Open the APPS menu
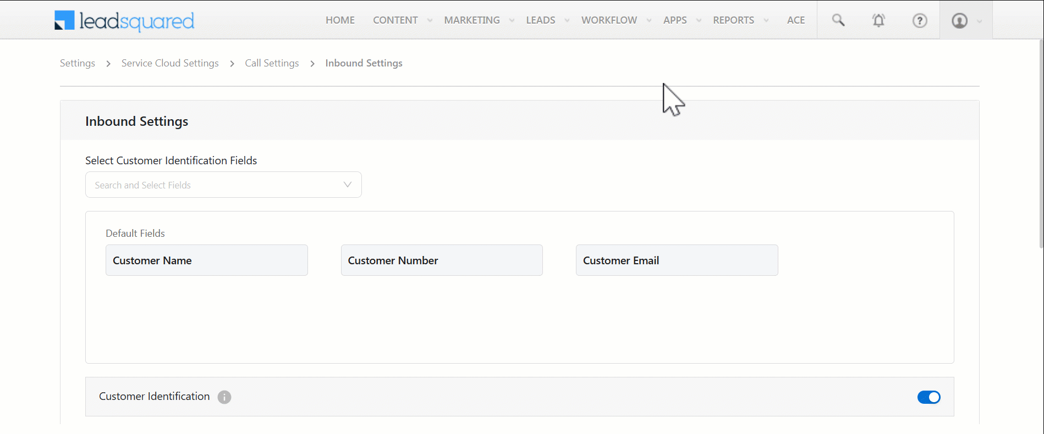Screen dimensions: 1044x434 pyautogui.click(x=675, y=20)
